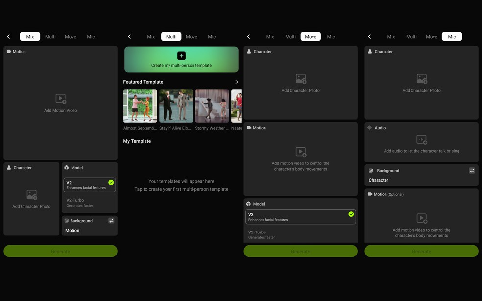Expand the Featured Template list with the arrow
This screenshot has width=482, height=301.
237,82
